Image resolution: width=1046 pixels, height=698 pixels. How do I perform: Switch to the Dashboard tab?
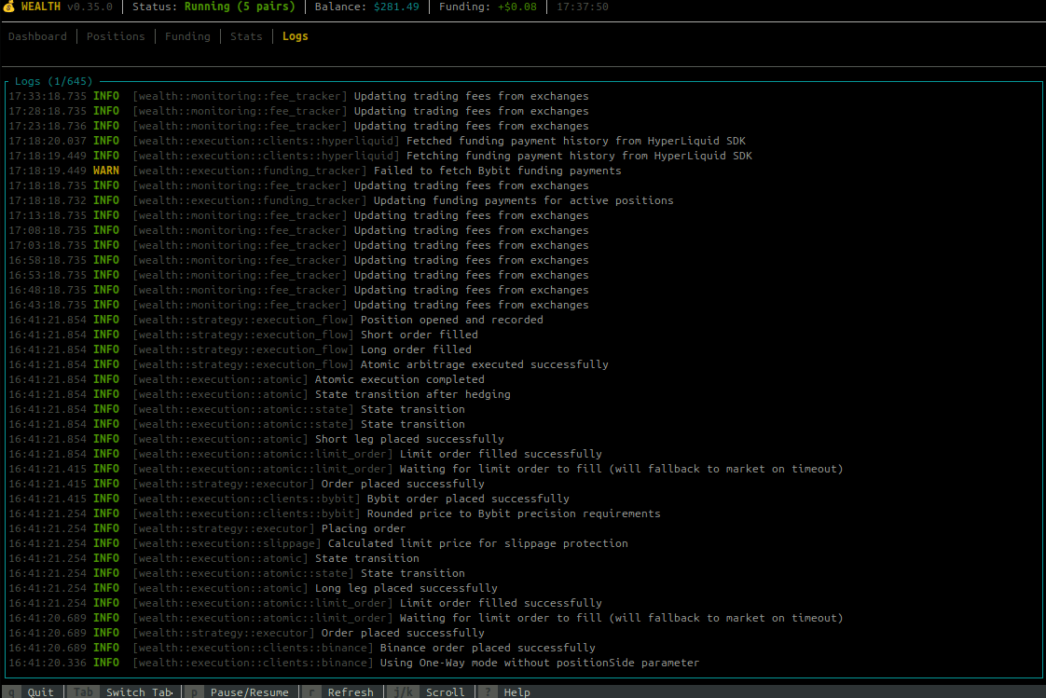pos(37,36)
